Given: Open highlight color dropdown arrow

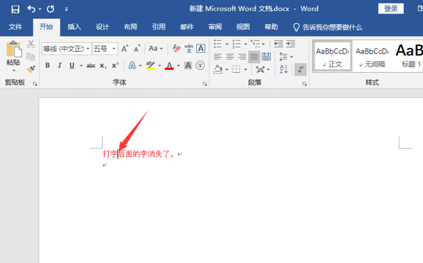Looking at the screenshot, I should coord(160,65).
